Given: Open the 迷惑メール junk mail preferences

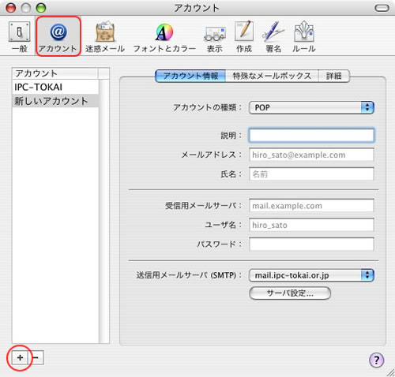Looking at the screenshot, I should click(105, 37).
